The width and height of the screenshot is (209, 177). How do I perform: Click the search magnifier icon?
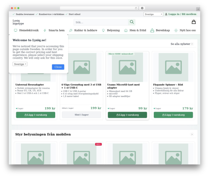point(132,22)
